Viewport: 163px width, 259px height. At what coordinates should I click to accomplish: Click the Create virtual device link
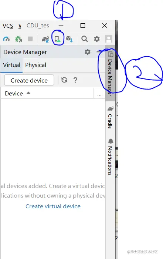(53, 206)
